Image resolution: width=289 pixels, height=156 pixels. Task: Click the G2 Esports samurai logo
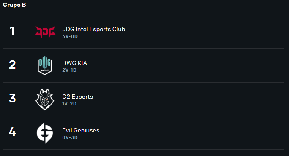pyautogui.click(x=45, y=100)
